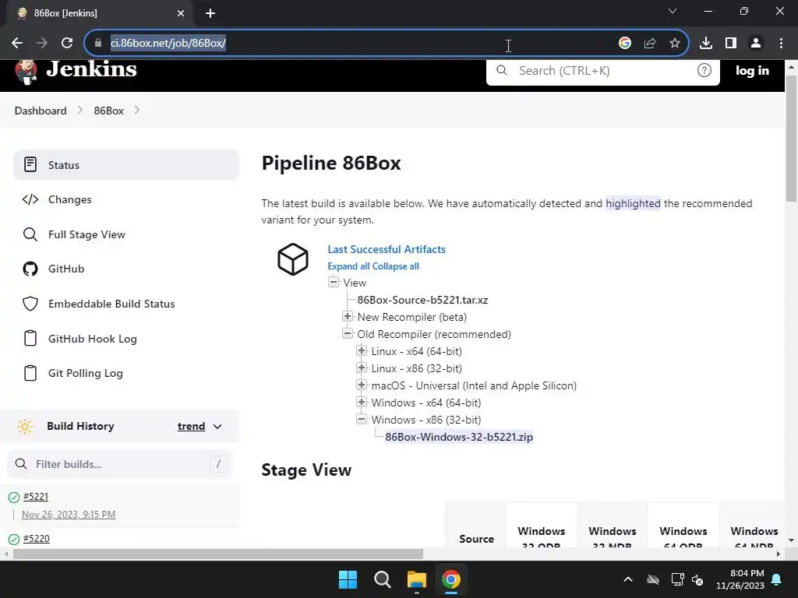Open File Explorer from taskbar
This screenshot has width=798, height=598.
click(x=416, y=579)
